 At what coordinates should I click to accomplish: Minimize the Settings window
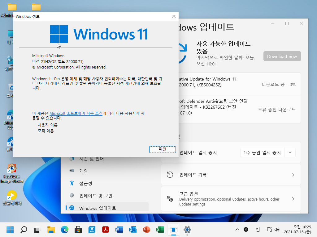[273, 23]
